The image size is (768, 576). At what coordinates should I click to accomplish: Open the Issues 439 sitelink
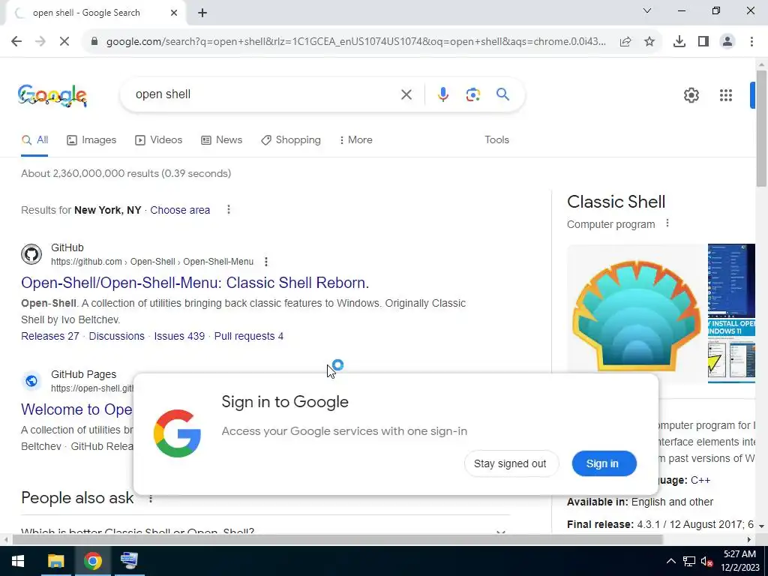pyautogui.click(x=179, y=336)
